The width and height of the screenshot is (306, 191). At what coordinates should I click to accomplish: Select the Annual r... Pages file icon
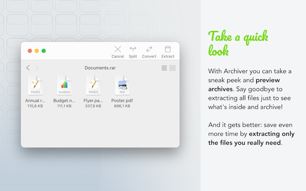[x=35, y=85]
